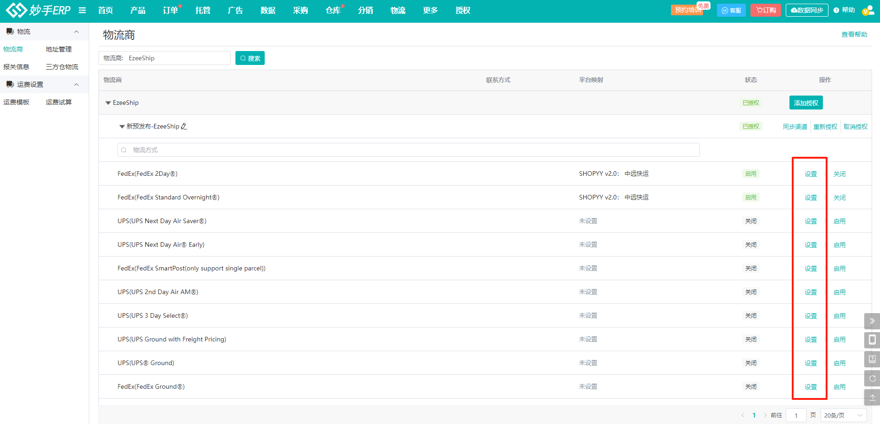Open 设置 for UPS 2nd Day Air AM

click(811, 292)
